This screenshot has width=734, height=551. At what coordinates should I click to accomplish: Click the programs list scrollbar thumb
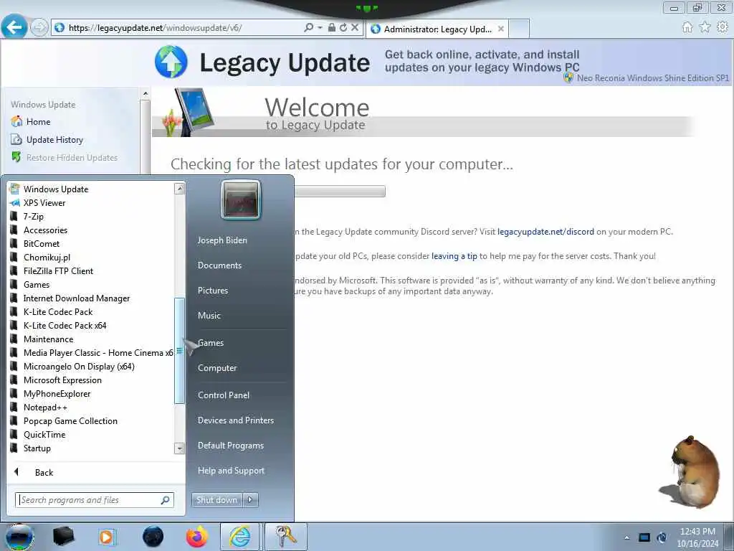click(179, 350)
